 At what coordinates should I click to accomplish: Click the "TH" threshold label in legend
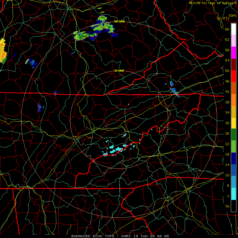[x=227, y=207]
